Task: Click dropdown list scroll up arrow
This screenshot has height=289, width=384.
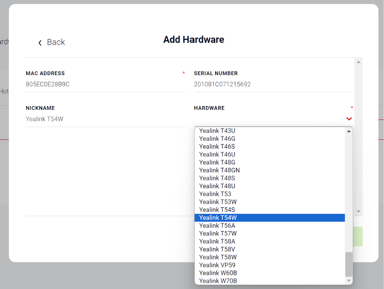Action: point(349,131)
